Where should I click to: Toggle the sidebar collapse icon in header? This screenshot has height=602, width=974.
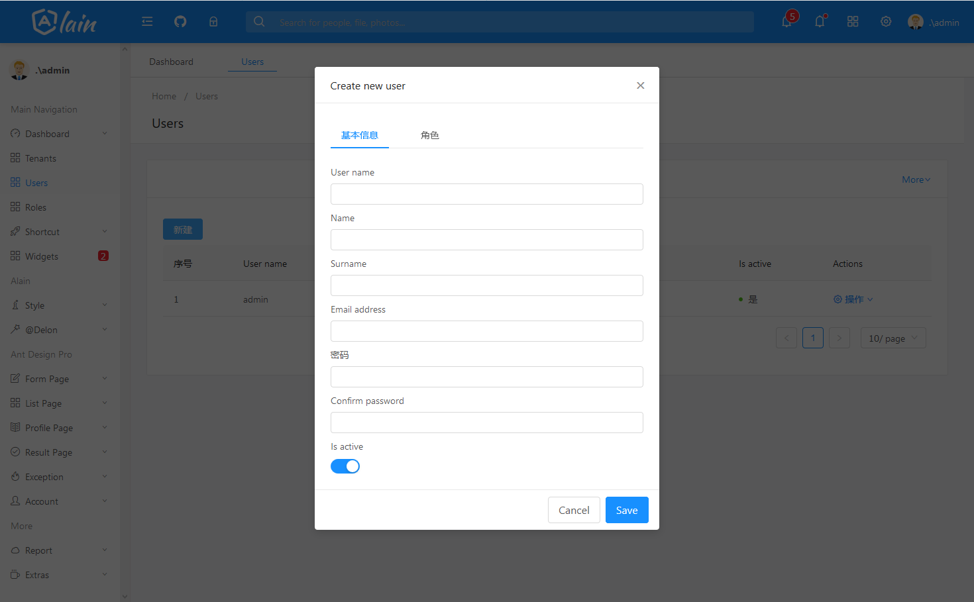point(147,22)
